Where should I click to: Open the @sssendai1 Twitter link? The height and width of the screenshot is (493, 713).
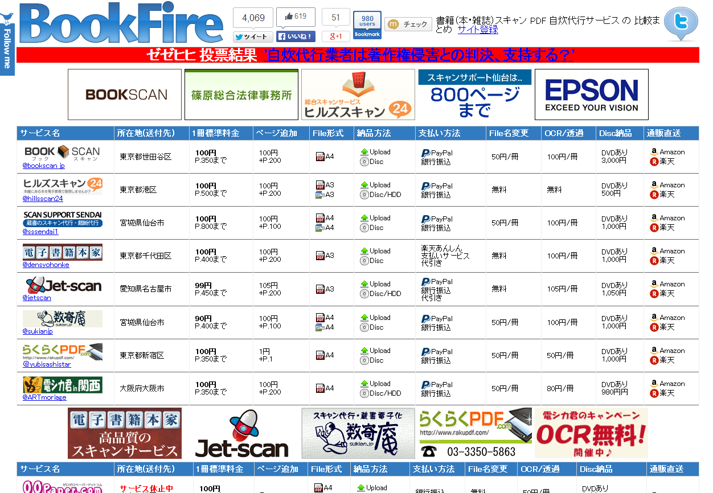click(40, 232)
